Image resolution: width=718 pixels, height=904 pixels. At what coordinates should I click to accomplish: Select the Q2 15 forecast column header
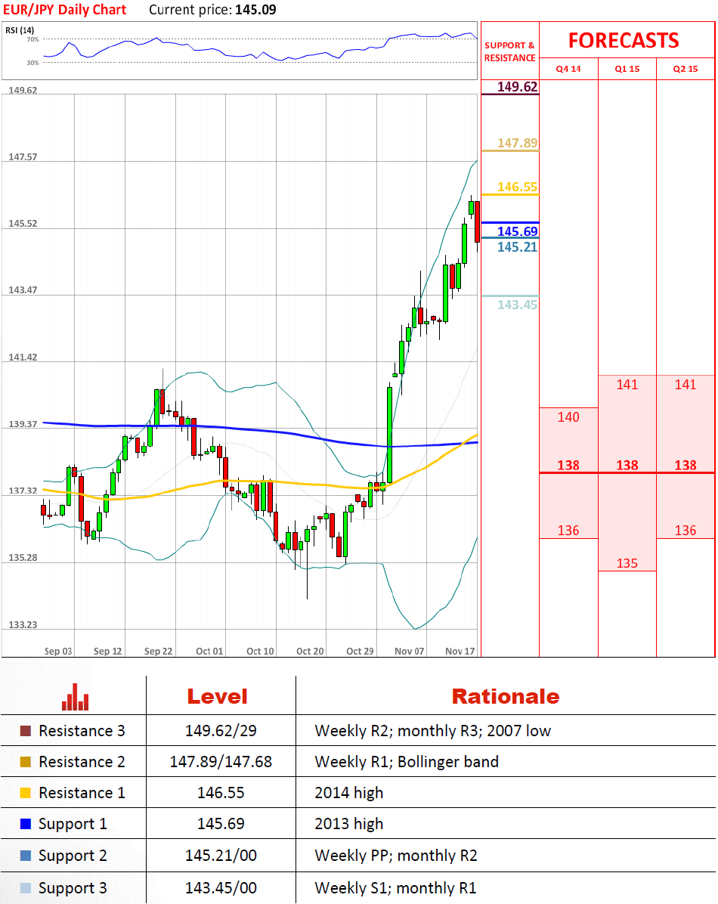point(686,69)
